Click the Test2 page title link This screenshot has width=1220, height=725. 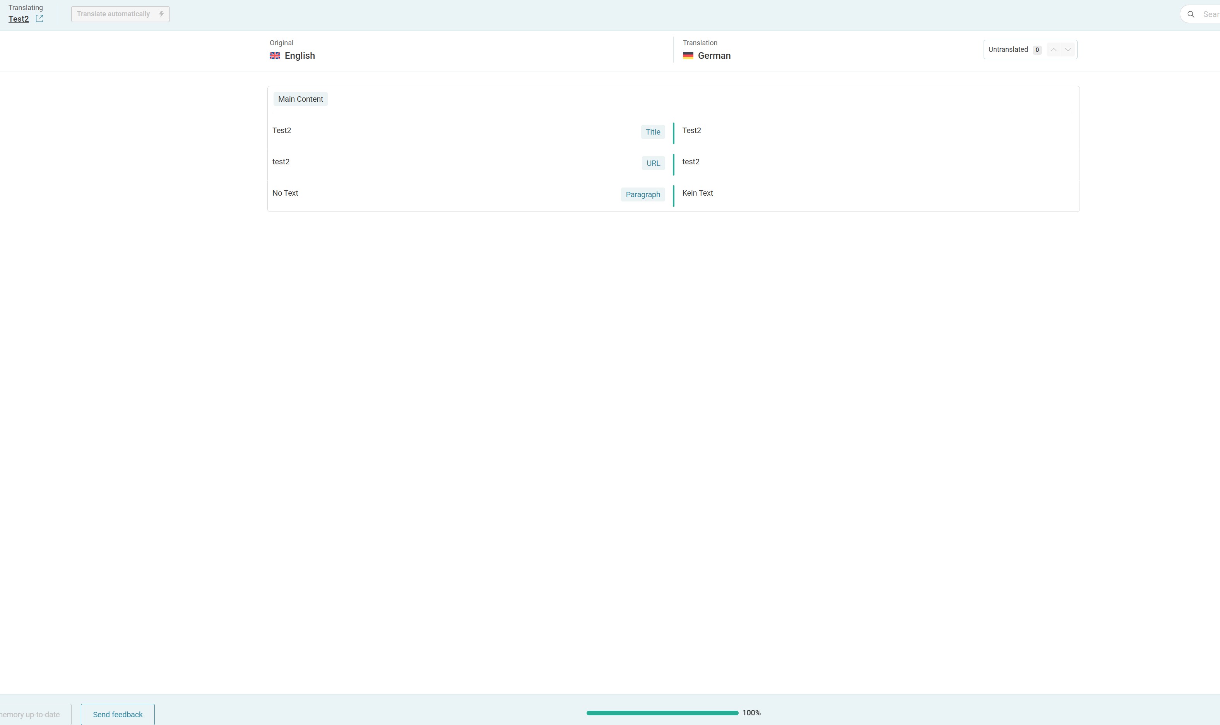[x=19, y=19]
